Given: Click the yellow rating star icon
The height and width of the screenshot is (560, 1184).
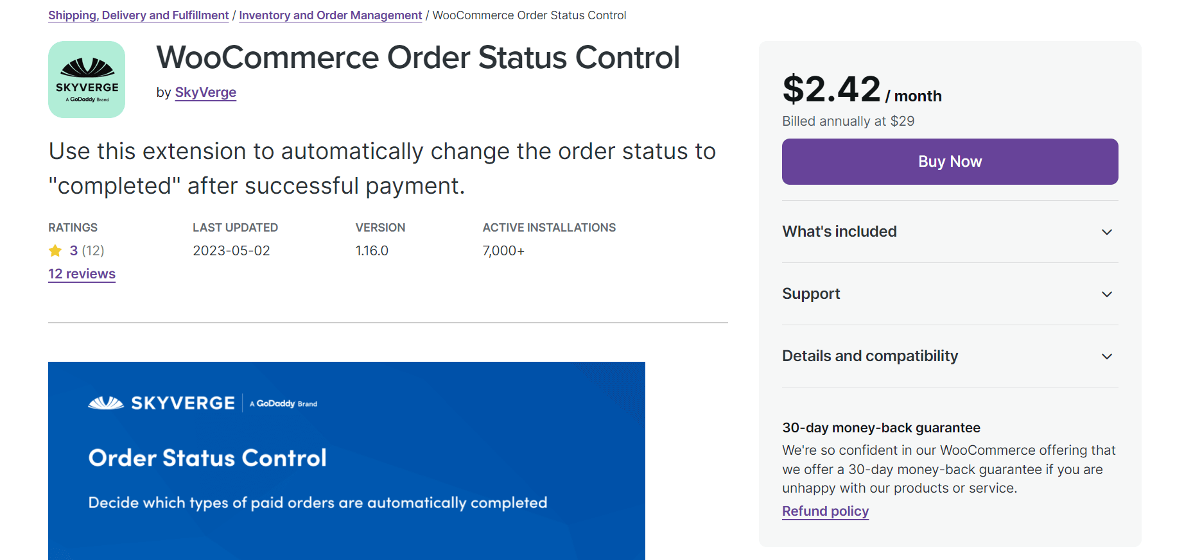Looking at the screenshot, I should [55, 251].
